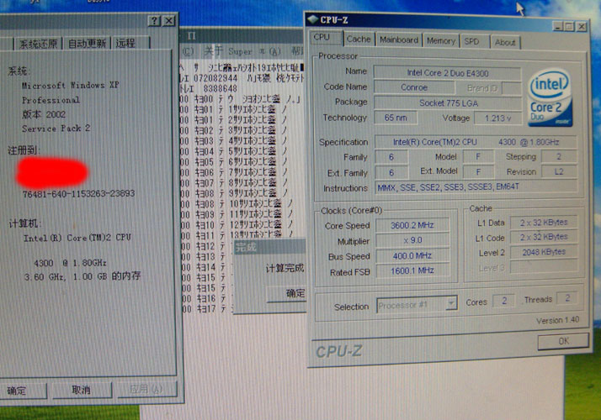Click the Name field Intel Core 2 Duo E4300
This screenshot has height=420, width=601.
tap(447, 73)
